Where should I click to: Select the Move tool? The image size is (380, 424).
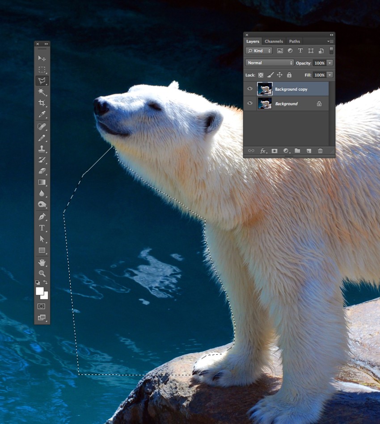[x=42, y=58]
